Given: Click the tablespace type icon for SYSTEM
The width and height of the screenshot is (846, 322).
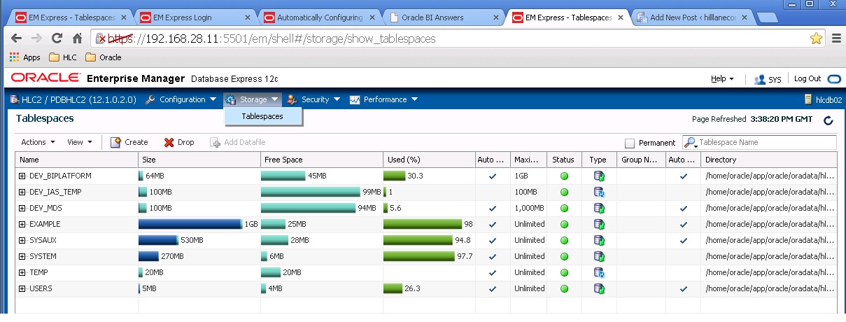Looking at the screenshot, I should tap(598, 256).
